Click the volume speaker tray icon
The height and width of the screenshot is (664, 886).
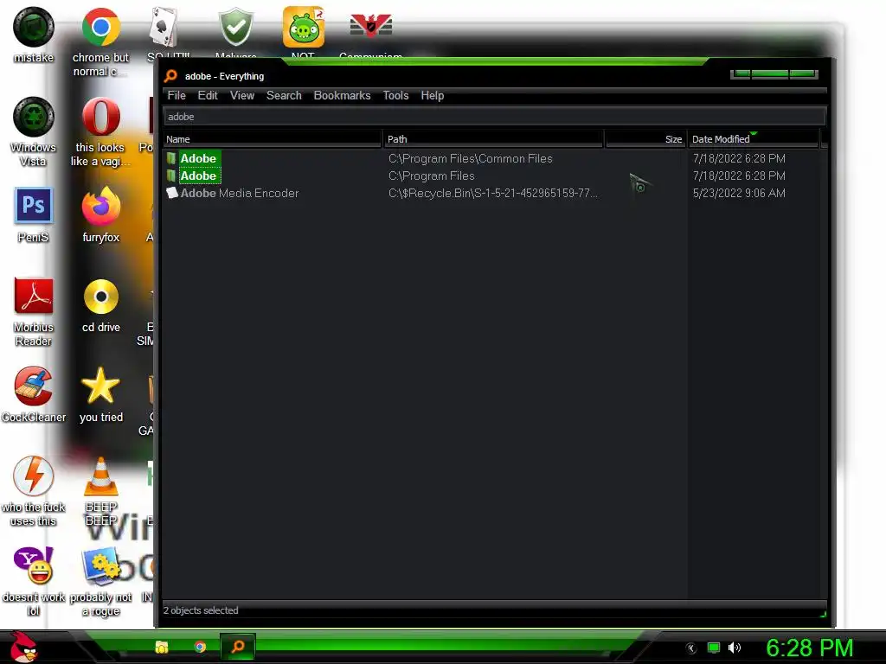[734, 648]
